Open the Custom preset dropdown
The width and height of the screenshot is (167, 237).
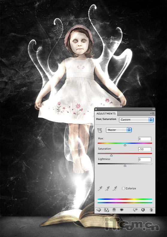point(136,120)
